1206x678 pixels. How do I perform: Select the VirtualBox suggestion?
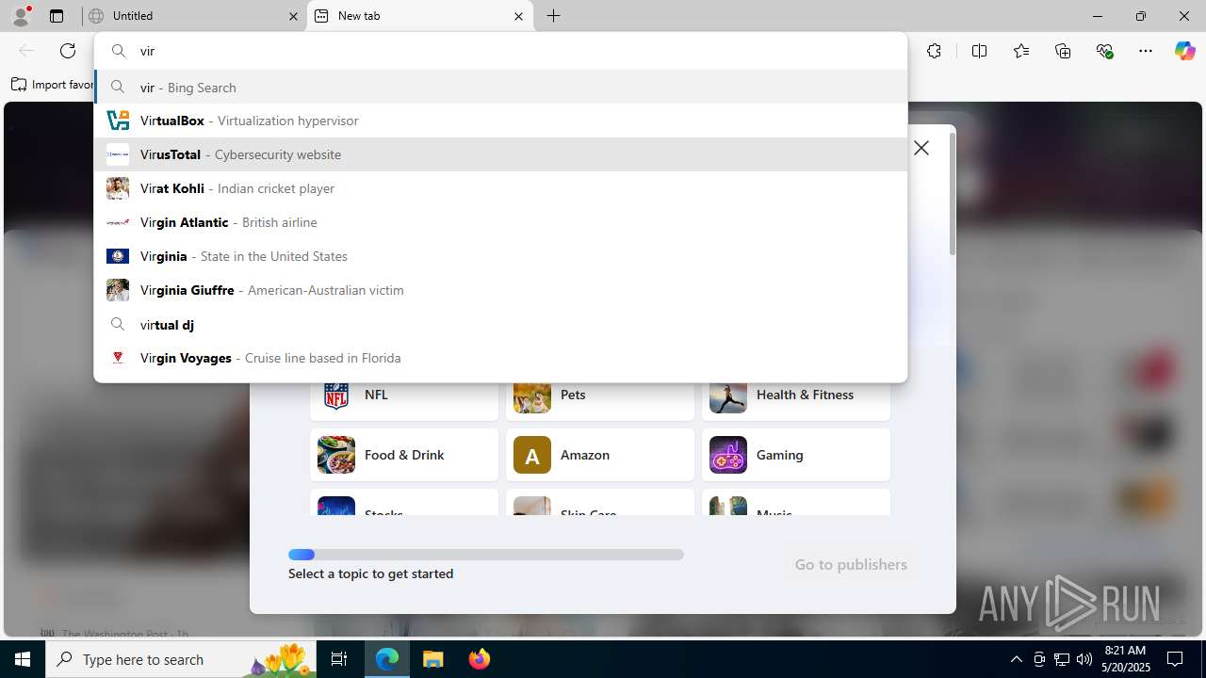(500, 121)
